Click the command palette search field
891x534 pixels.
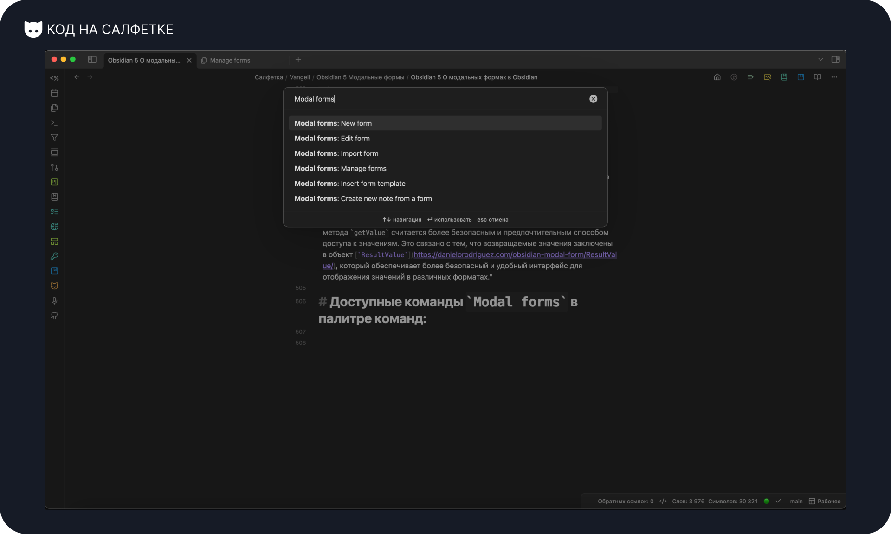[x=439, y=99]
